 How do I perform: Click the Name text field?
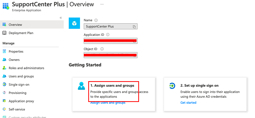108,26
